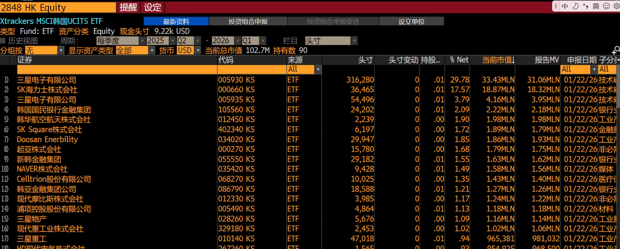Click the IME toolbar drag handle
Image resolution: width=620 pixels, height=249 pixels.
(x=556, y=6)
